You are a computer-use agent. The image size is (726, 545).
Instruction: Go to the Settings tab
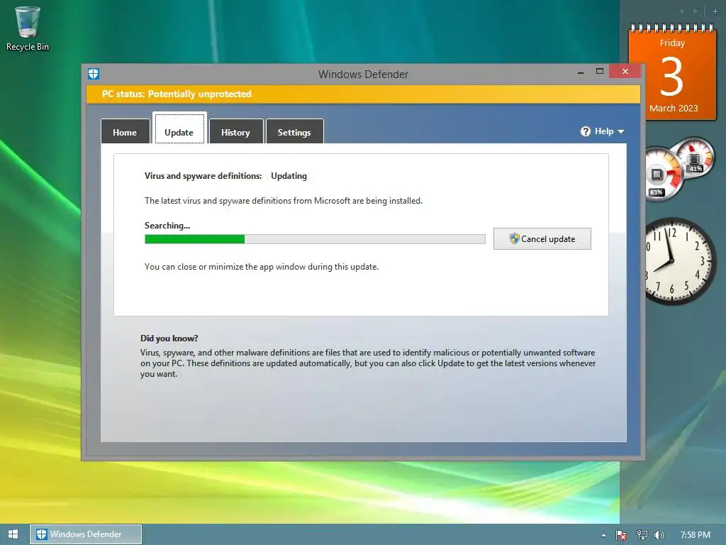(294, 132)
